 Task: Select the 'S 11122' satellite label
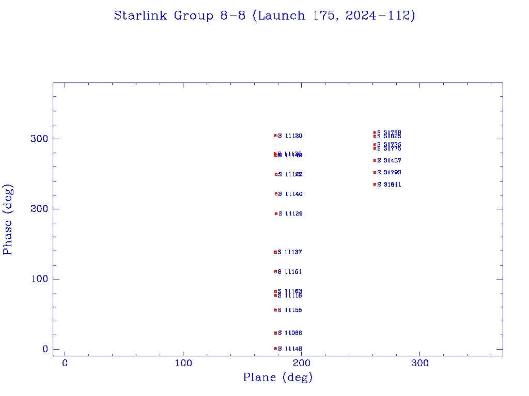click(290, 174)
